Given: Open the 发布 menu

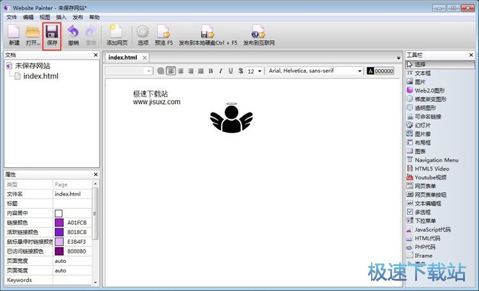Looking at the screenshot, I should pos(77,17).
